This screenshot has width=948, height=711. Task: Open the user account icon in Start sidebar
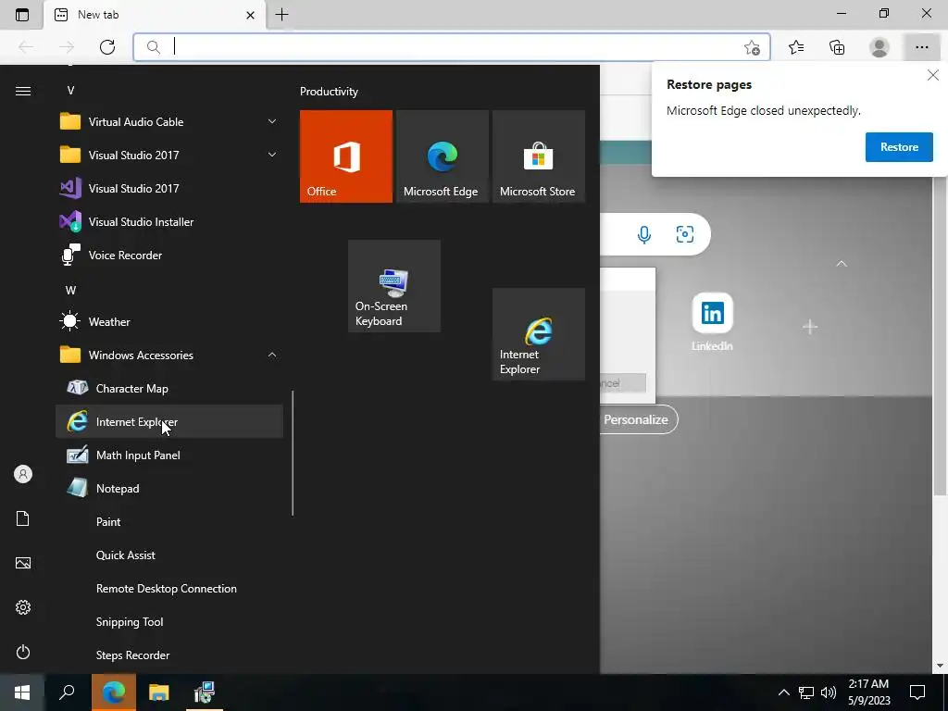point(23,474)
